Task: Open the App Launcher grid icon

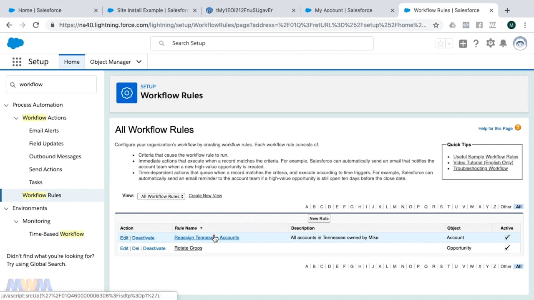Action: coord(17,62)
